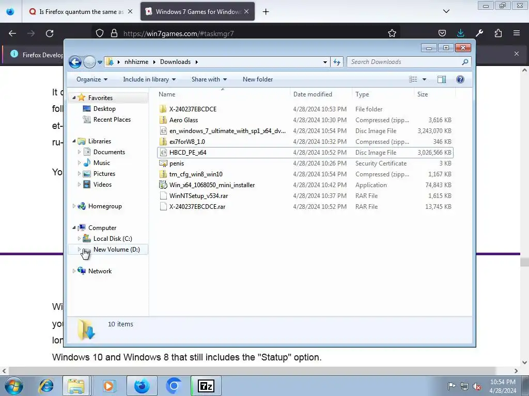Collapse the Libraries group
Image resolution: width=529 pixels, height=396 pixels.
(x=74, y=141)
